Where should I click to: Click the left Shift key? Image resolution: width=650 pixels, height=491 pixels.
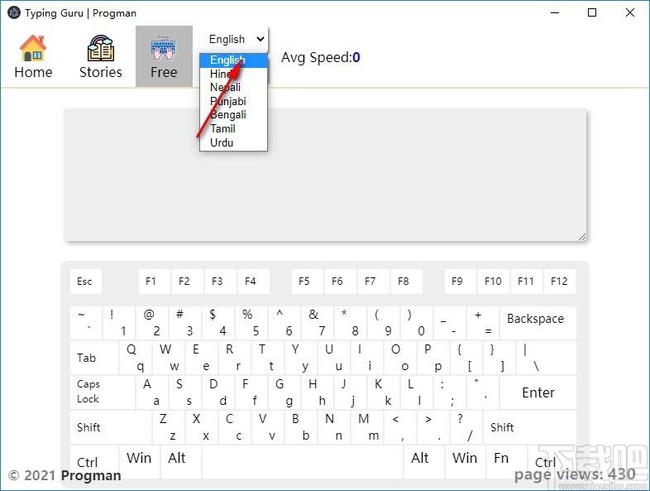coord(111,427)
